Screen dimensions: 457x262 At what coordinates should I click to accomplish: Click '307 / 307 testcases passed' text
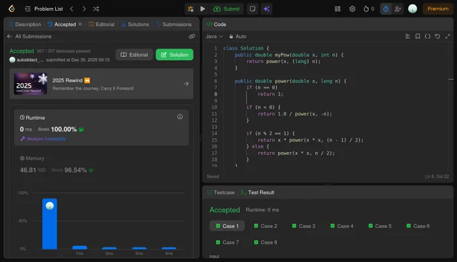[x=63, y=51]
